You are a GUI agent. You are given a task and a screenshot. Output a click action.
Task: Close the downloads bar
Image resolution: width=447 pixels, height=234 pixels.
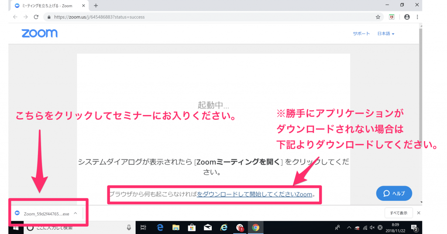tap(419, 213)
